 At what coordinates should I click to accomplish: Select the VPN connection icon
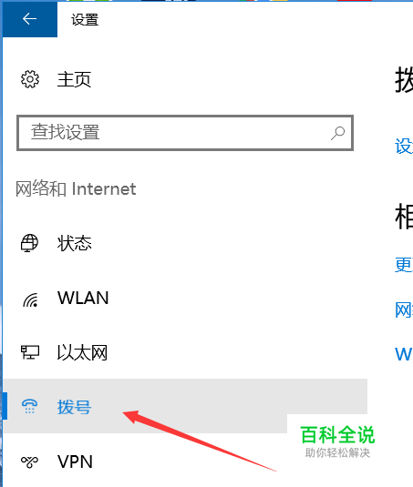point(29,462)
